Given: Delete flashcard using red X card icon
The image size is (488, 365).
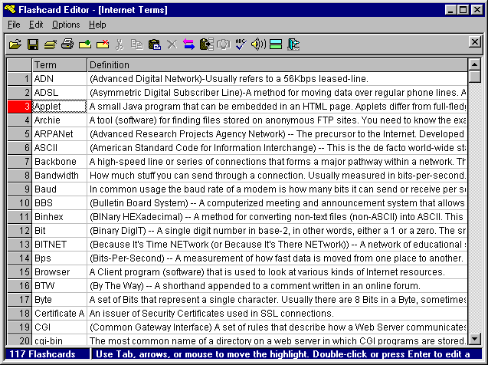Looking at the screenshot, I should coord(102,44).
